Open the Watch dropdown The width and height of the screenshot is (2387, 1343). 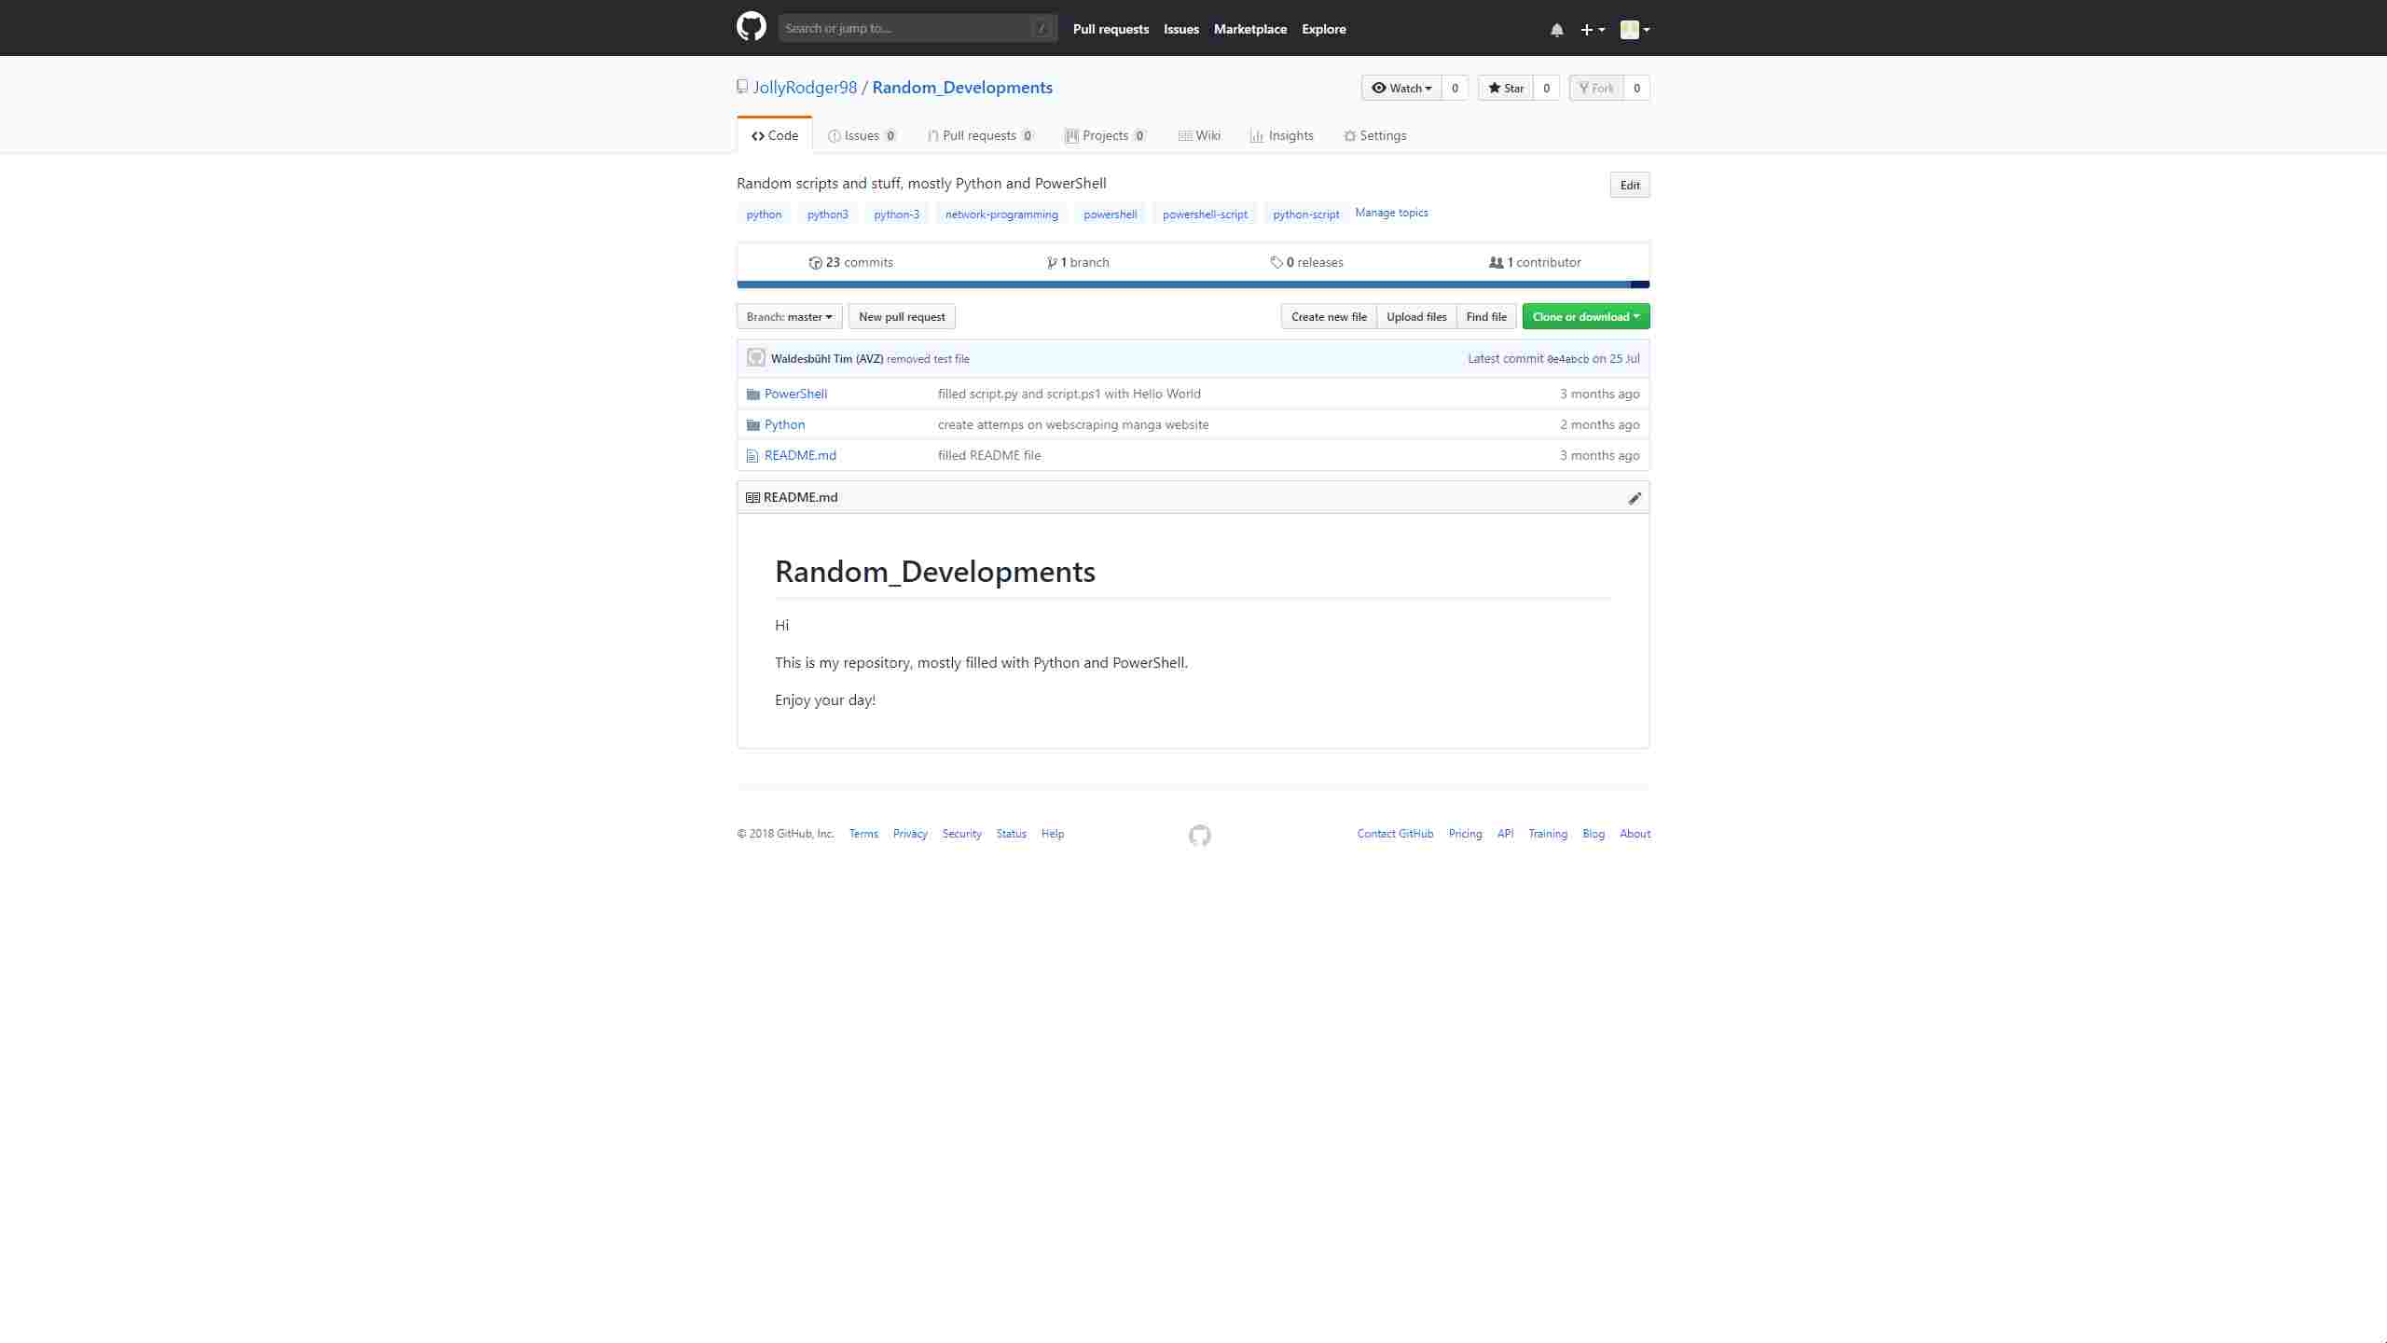[x=1401, y=88]
